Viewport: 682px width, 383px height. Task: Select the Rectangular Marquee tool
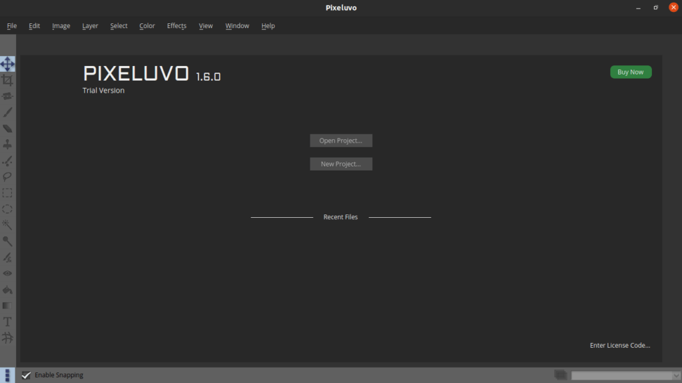click(x=7, y=192)
